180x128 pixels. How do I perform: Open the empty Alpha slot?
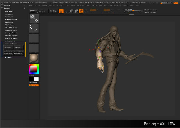click(x=34, y=39)
